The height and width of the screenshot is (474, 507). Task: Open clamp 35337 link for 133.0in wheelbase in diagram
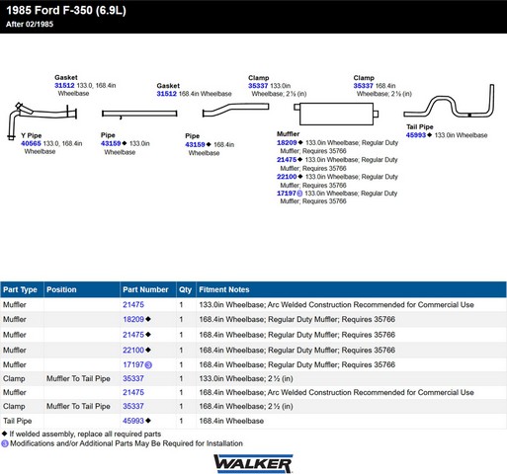(258, 86)
